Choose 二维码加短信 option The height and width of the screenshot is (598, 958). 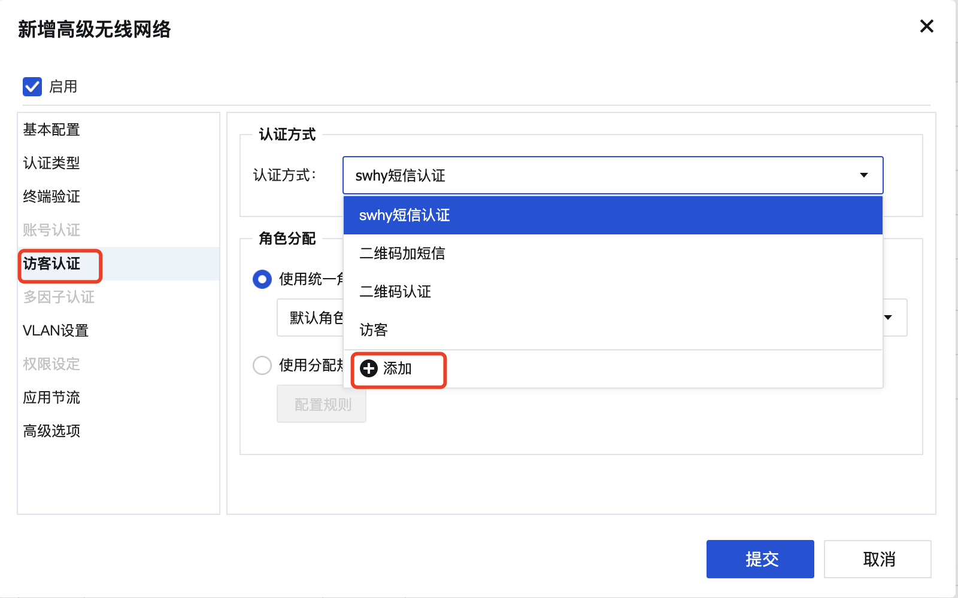point(613,254)
